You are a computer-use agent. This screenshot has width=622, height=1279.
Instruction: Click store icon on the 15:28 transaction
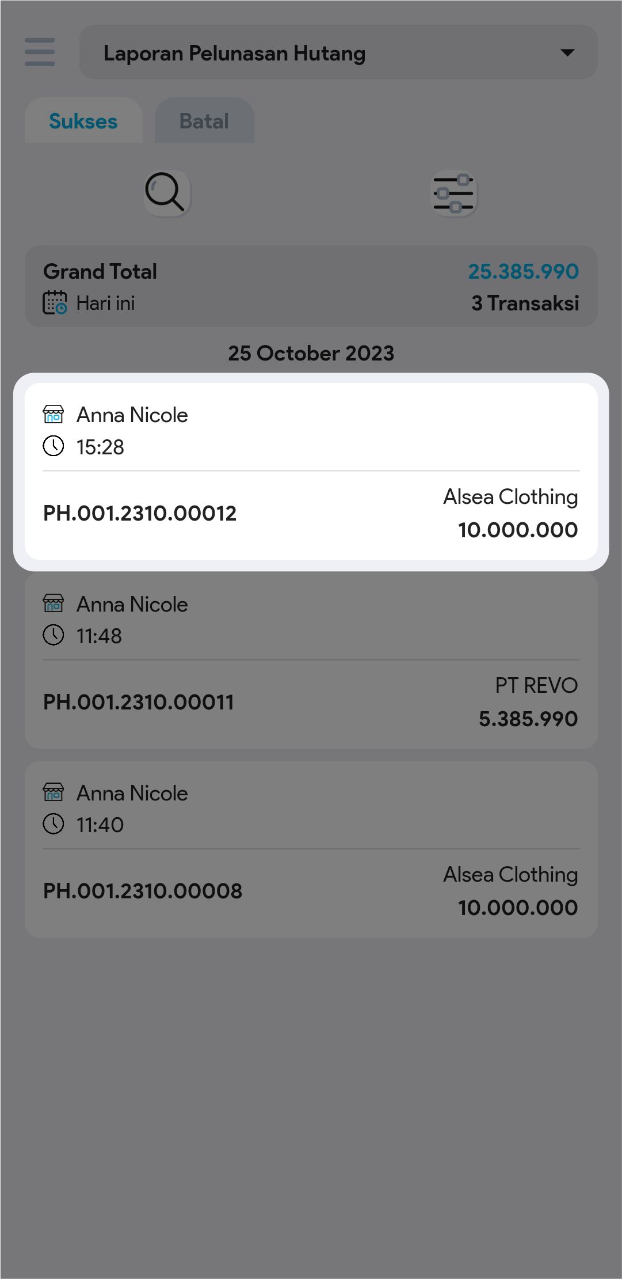pos(54,414)
